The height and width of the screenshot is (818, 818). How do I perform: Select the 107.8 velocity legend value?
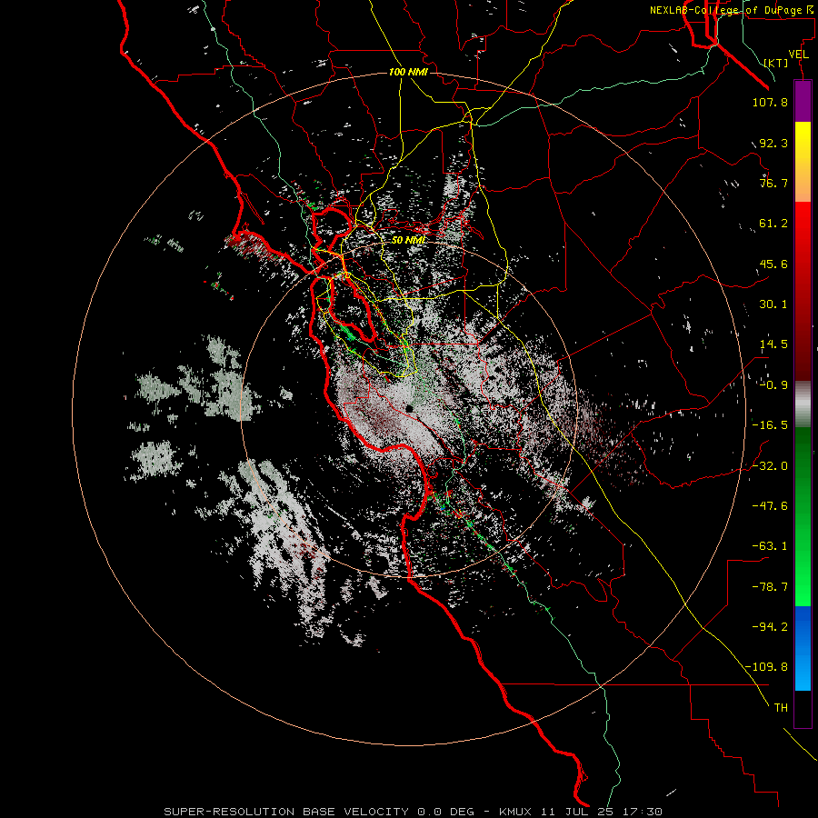click(x=770, y=102)
